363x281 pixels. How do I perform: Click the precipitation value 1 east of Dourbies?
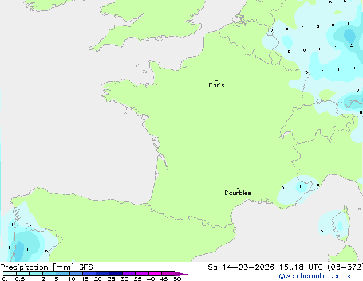pyautogui.click(x=299, y=187)
